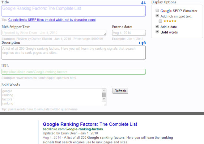
Task: Open the SERP titles pixel width tip link
Action: point(52,20)
